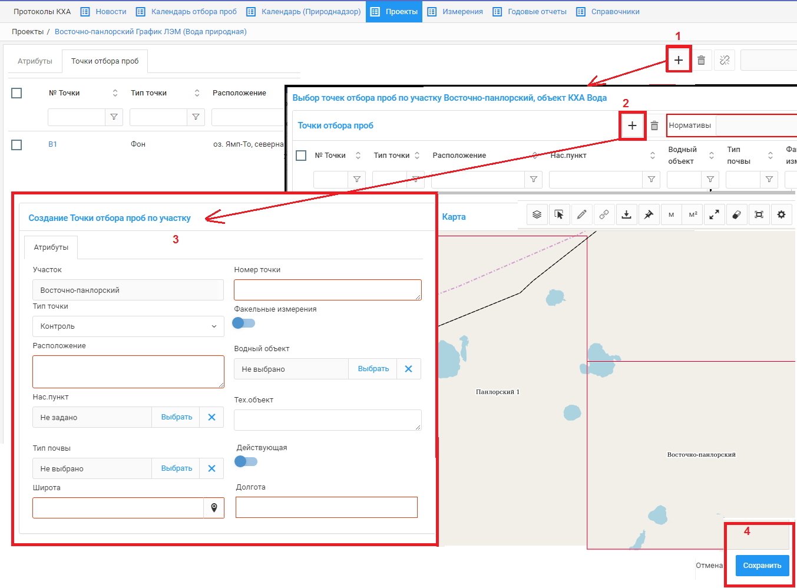
Task: Click the Сохранить button
Action: (762, 566)
